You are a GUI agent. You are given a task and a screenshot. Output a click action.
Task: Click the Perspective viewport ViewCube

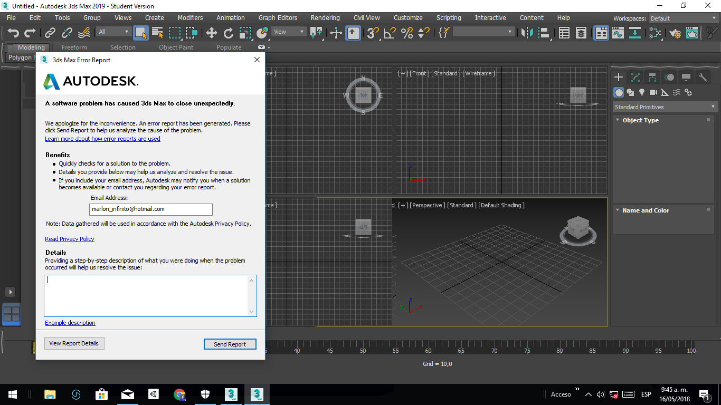point(577,230)
